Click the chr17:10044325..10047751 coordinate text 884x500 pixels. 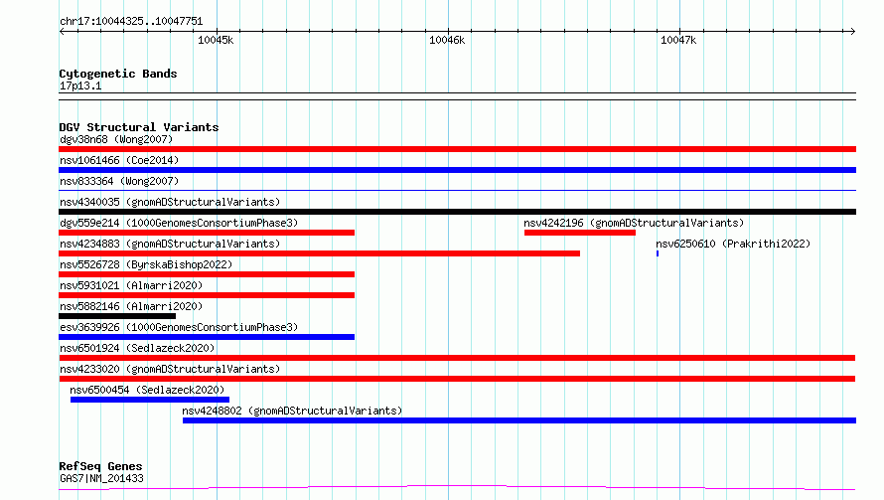click(x=131, y=22)
